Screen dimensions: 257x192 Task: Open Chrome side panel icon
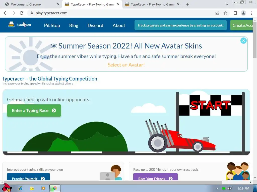235,13
